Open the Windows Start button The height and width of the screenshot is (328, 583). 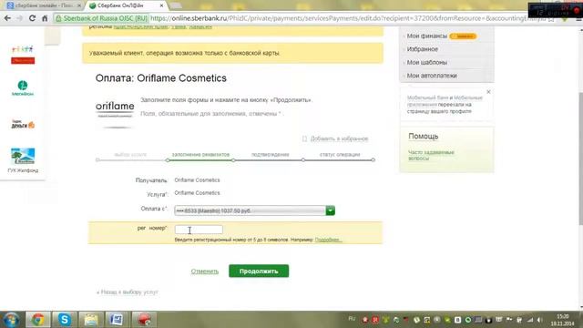click(x=11, y=320)
